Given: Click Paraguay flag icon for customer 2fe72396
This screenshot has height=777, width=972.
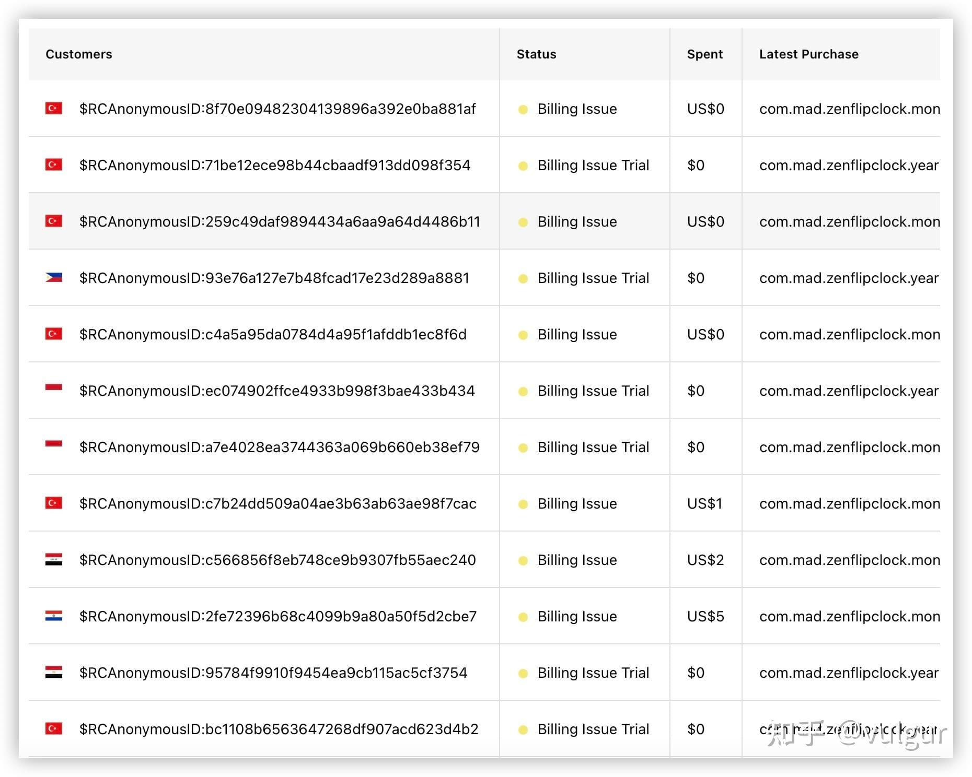Looking at the screenshot, I should 54,616.
